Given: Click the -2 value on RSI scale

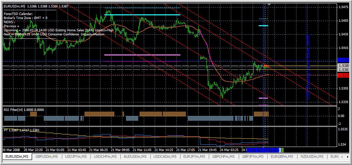Looking at the screenshot, I should 340,124.
